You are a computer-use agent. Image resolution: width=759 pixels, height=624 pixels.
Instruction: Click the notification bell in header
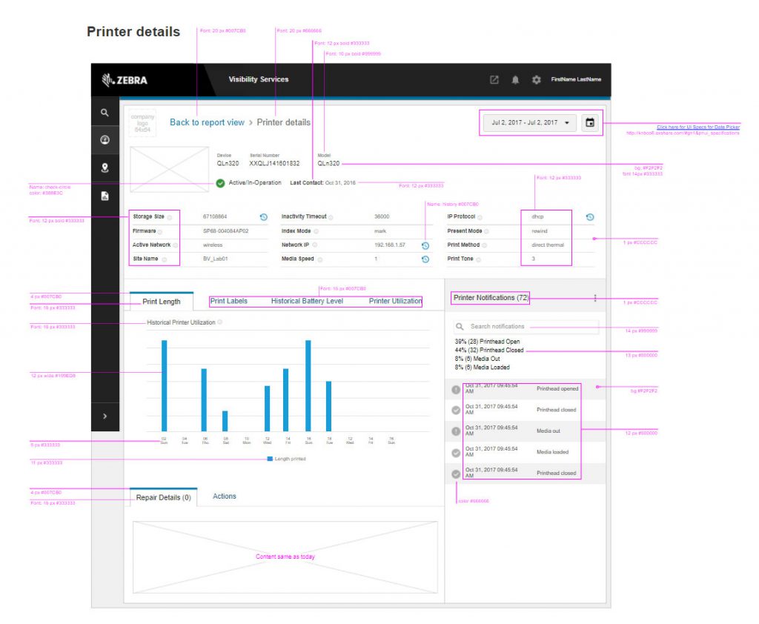click(515, 80)
